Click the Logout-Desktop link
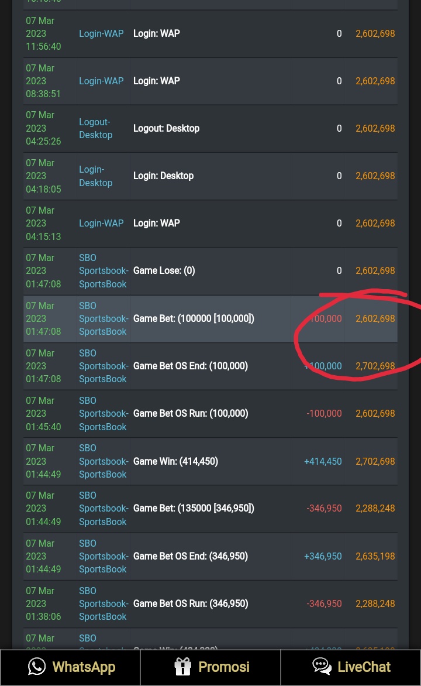Screen dimensions: 421x686 [x=95, y=129]
